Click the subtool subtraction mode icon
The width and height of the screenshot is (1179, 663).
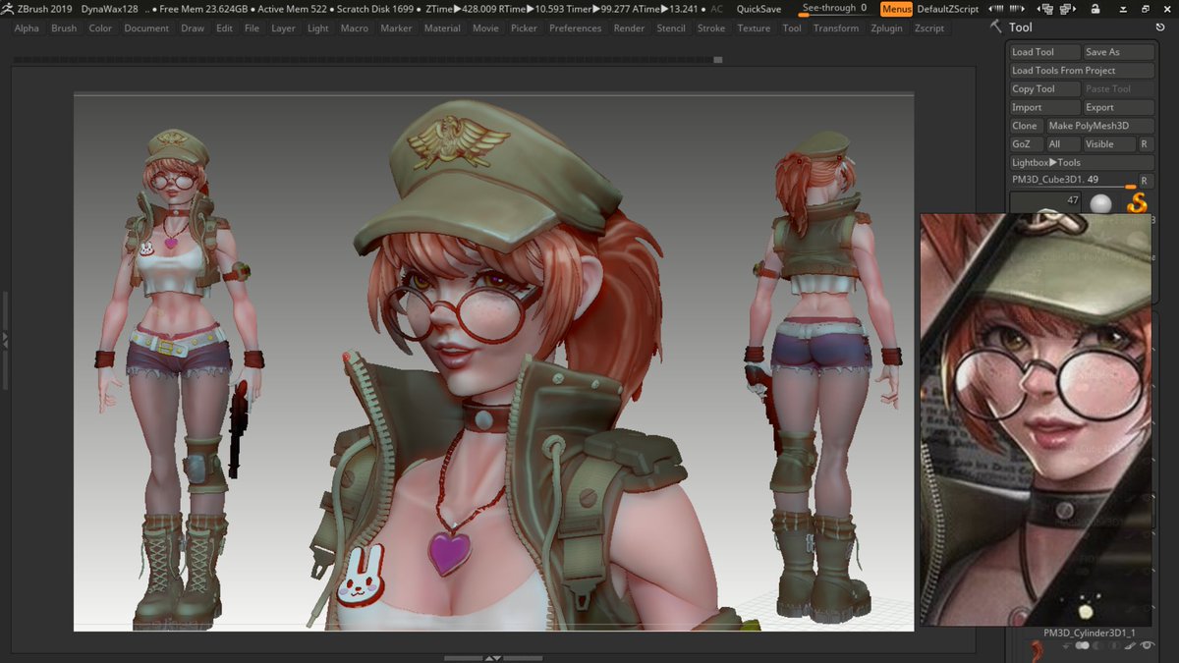point(1097,646)
